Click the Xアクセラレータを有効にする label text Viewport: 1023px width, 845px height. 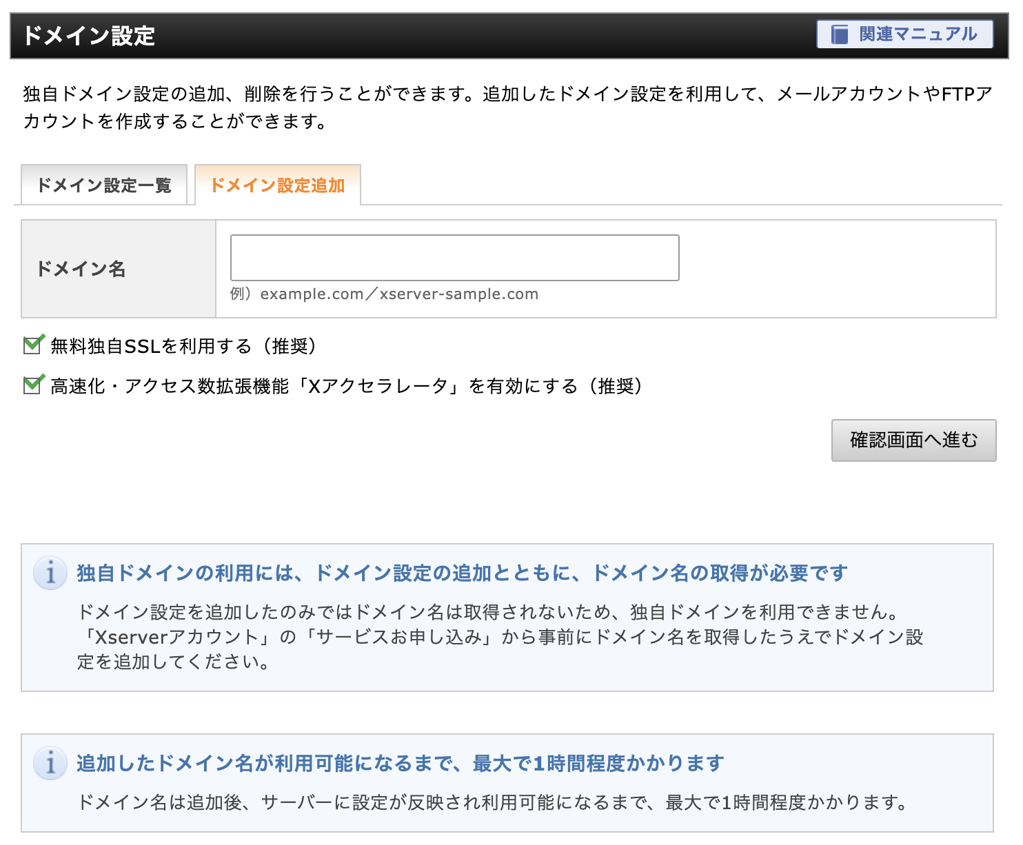point(347,386)
